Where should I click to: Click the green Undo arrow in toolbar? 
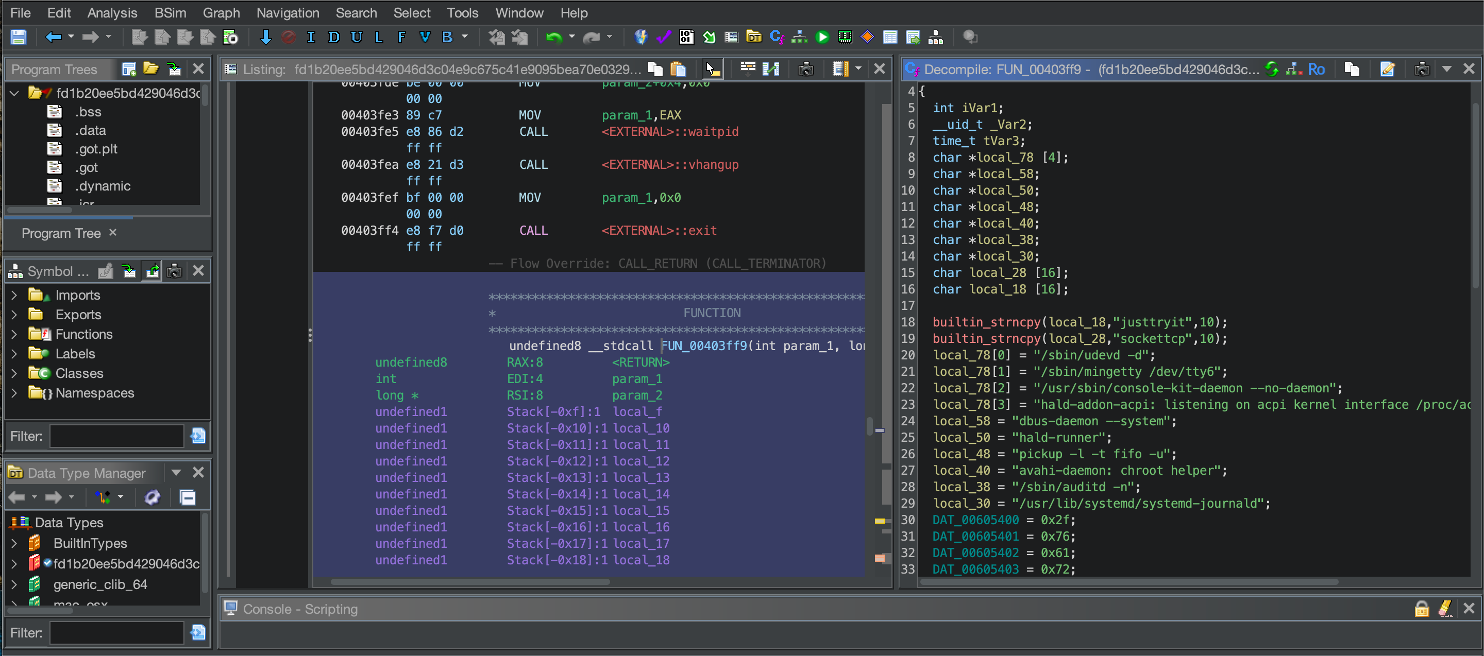[553, 38]
